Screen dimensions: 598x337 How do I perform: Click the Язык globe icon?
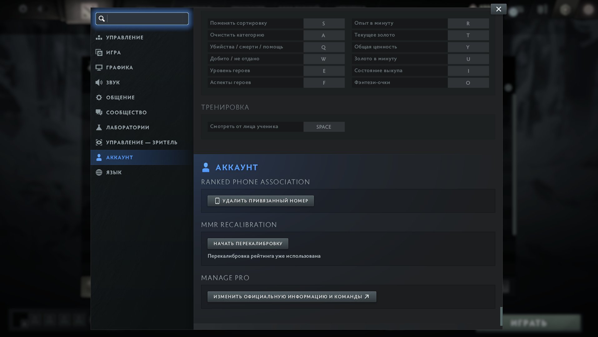pos(99,172)
